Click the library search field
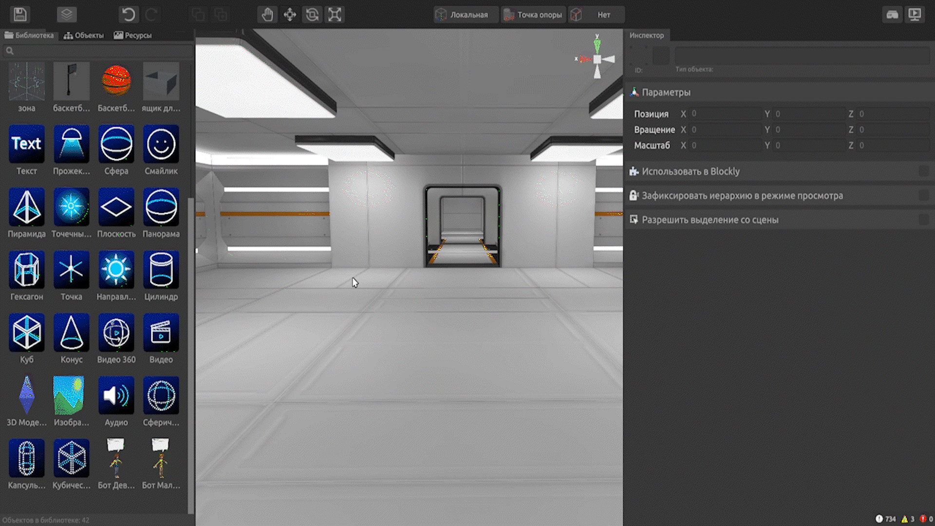 click(97, 51)
